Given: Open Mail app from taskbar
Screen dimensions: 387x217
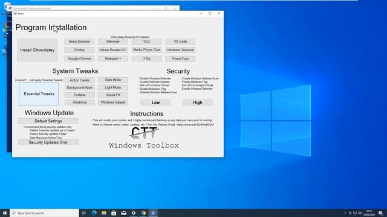Looking at the screenshot, I should point(123,213).
